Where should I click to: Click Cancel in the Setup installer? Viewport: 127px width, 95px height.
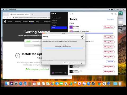tap(66, 63)
